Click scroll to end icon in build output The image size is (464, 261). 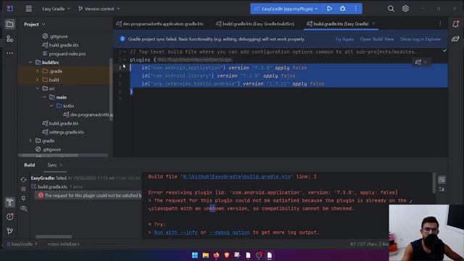[442, 189]
